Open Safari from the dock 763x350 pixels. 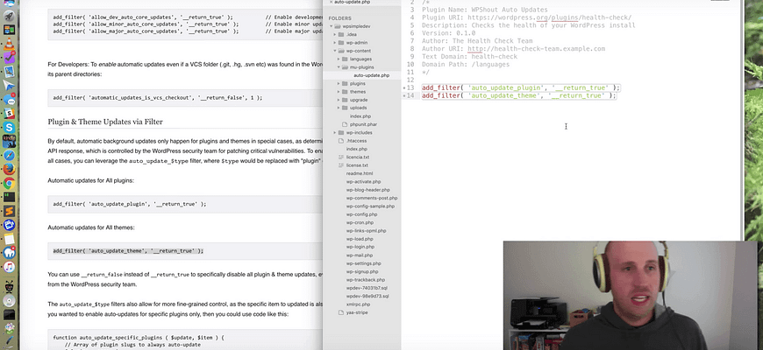pos(10,156)
